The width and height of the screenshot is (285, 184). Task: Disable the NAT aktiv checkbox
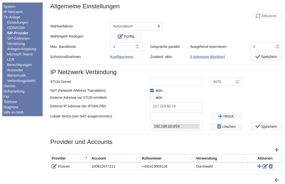152,90
